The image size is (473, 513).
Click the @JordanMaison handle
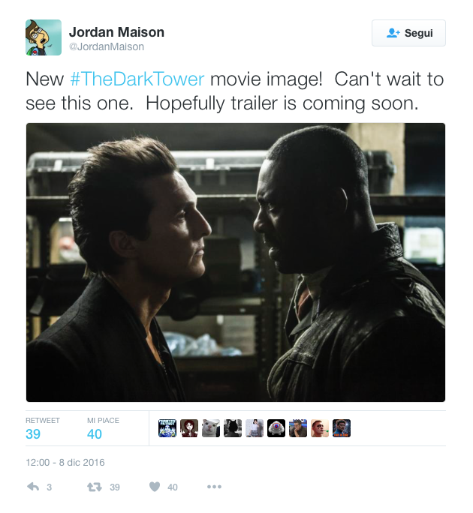tap(107, 46)
